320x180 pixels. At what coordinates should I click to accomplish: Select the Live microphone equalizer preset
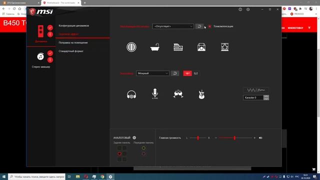click(155, 94)
